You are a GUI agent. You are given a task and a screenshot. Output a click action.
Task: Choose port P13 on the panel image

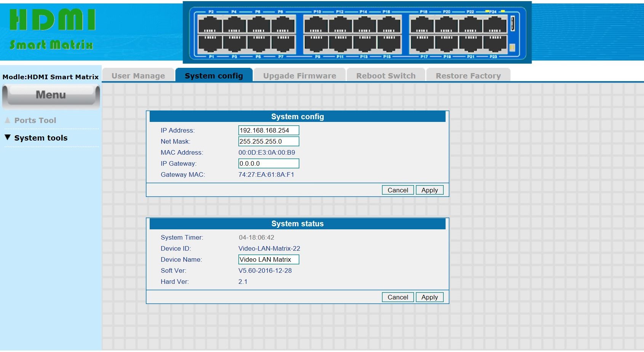pos(364,43)
